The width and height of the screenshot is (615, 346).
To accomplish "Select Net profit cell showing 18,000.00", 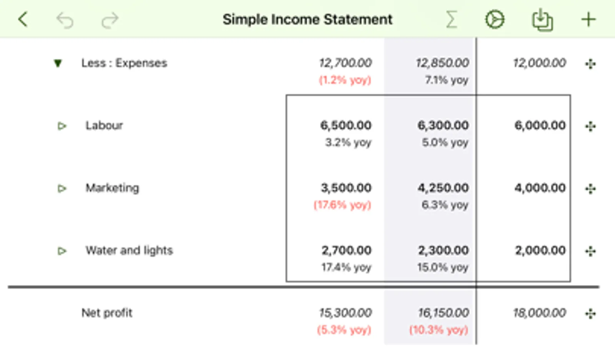I will coord(539,313).
